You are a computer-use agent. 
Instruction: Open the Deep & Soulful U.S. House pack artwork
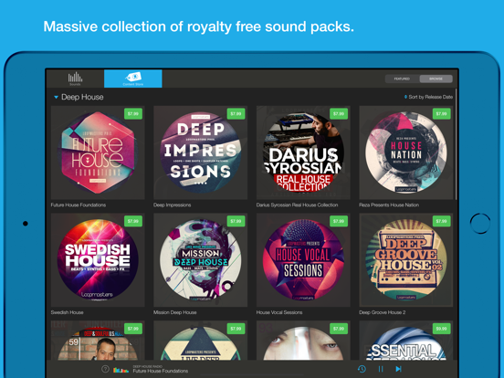(98, 341)
